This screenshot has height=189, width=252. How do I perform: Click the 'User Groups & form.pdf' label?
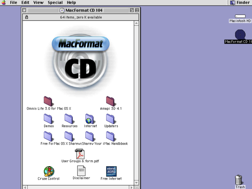(x=80, y=161)
